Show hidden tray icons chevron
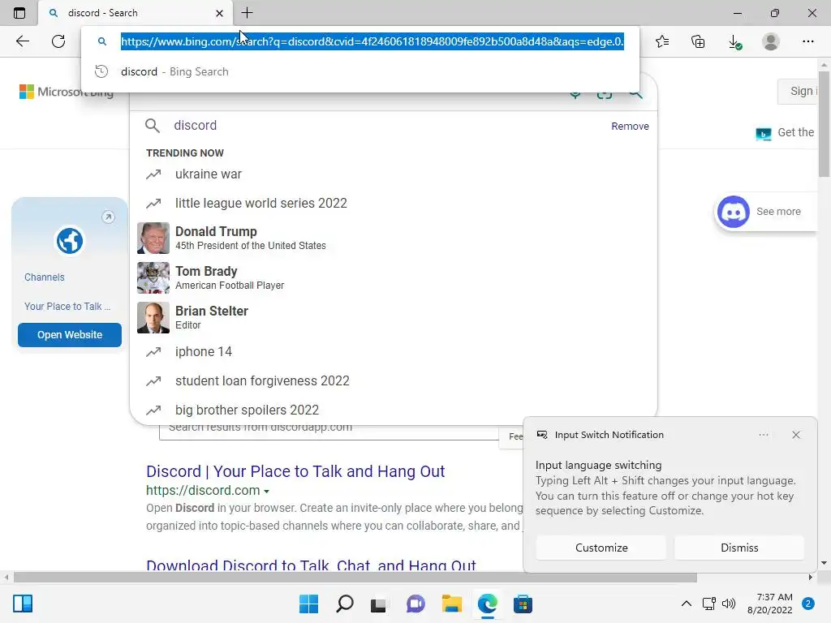831x623 pixels. coord(686,604)
